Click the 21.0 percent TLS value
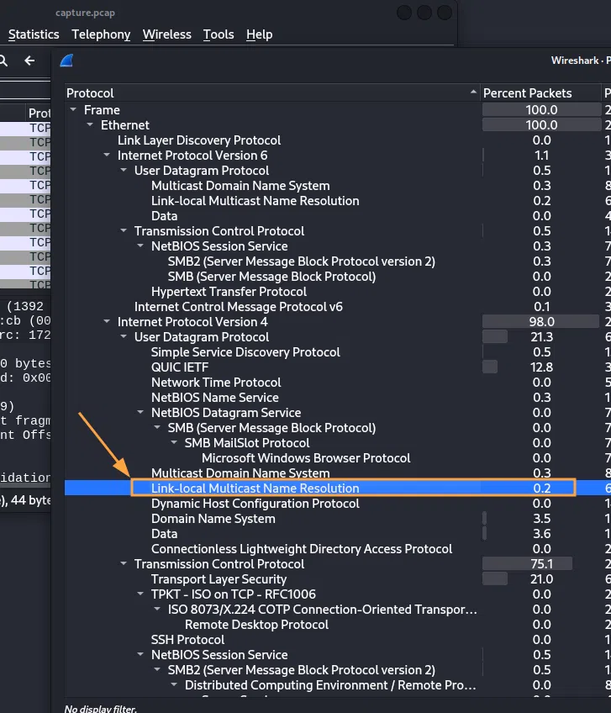This screenshot has height=713, width=611. pos(541,578)
